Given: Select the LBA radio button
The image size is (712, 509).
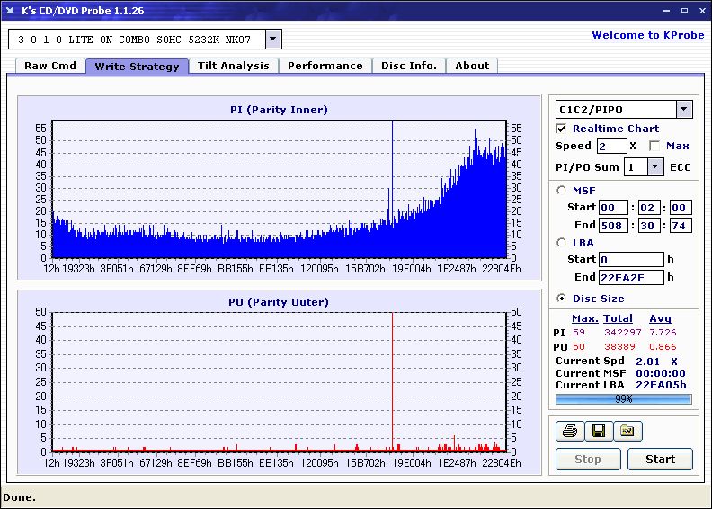Looking at the screenshot, I should pyautogui.click(x=562, y=242).
